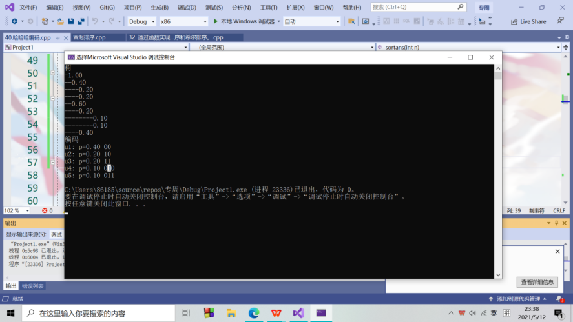
Task: Click the 搜索 (Ctrl+Q) search box
Action: click(x=419, y=7)
